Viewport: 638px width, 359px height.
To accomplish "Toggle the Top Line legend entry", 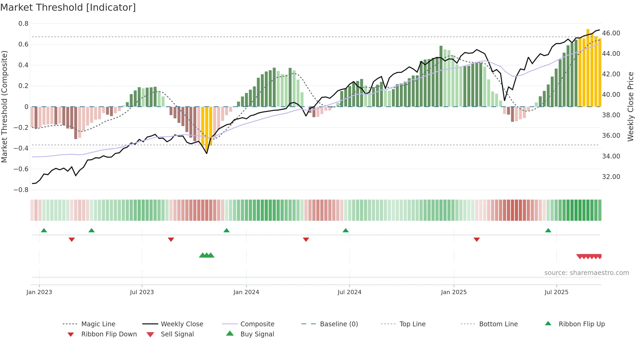I will click(403, 324).
